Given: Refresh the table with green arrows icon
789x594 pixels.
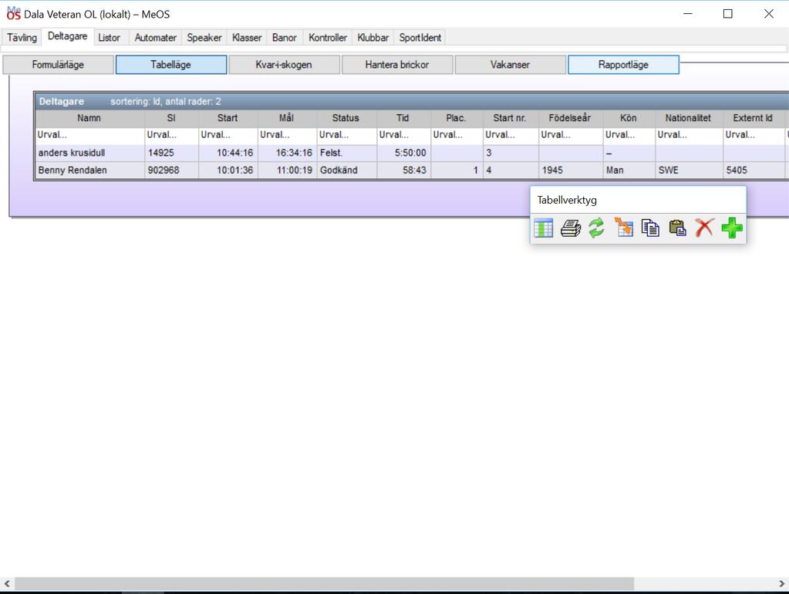Looking at the screenshot, I should tap(597, 228).
